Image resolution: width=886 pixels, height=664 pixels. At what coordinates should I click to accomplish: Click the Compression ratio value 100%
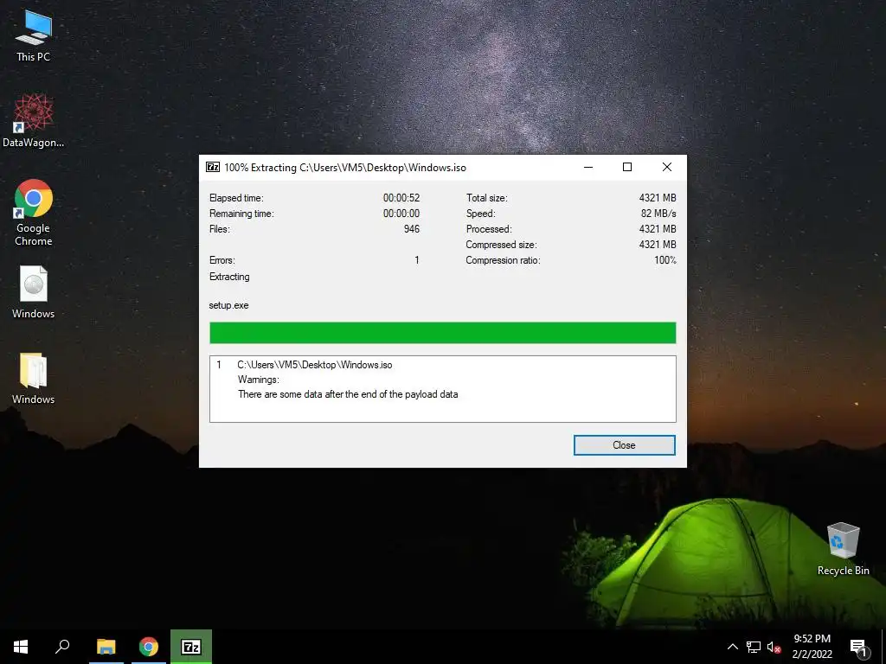pyautogui.click(x=665, y=260)
